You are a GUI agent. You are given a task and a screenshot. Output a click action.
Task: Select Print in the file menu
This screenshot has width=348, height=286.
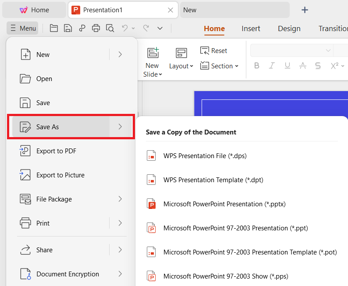click(x=61, y=223)
